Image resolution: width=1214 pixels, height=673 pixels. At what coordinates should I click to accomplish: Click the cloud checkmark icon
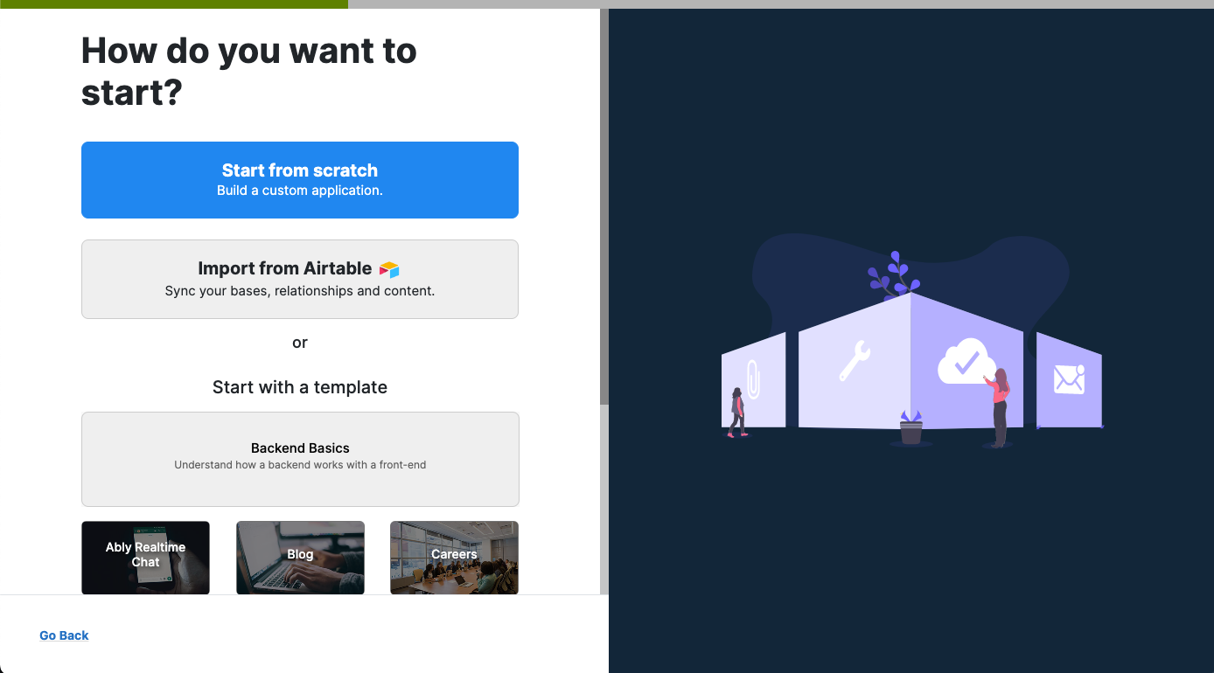click(966, 361)
